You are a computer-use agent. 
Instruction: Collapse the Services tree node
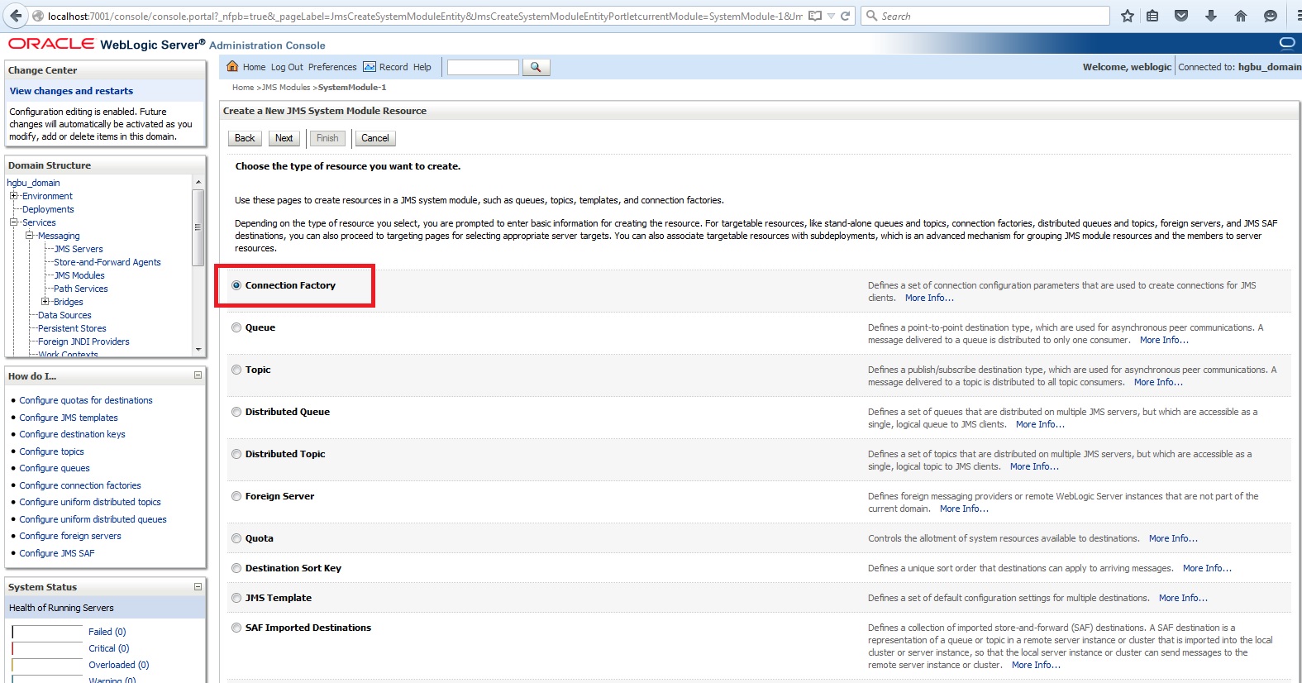tap(13, 222)
